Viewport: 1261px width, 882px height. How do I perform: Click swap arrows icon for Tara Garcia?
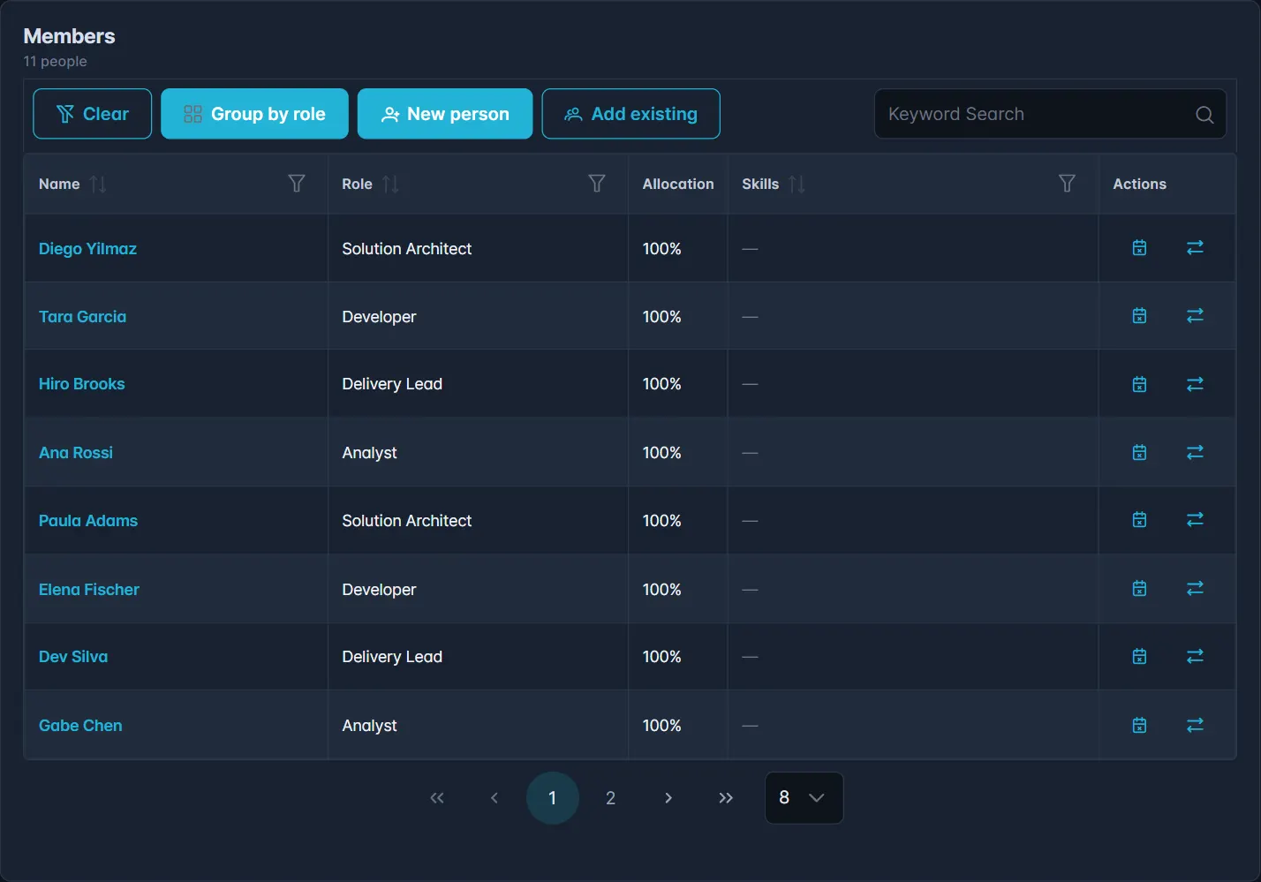[x=1195, y=316]
